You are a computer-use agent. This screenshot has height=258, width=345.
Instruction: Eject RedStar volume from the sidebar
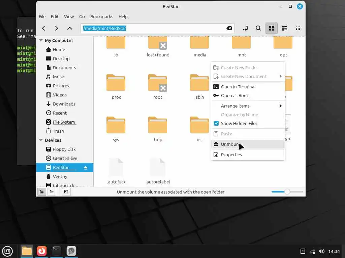(x=86, y=168)
